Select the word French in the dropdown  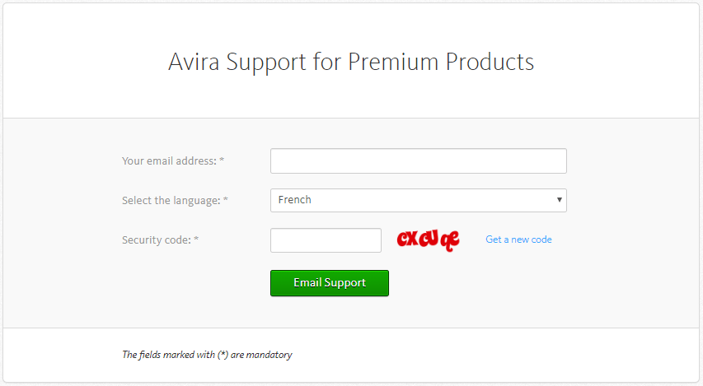tap(294, 200)
